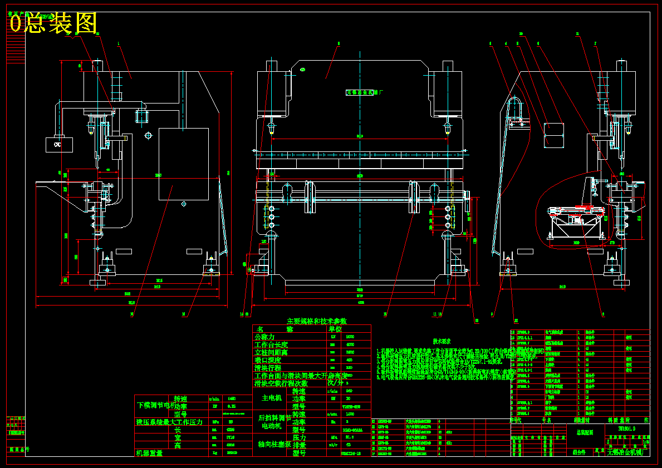Click the 主电机 group label

click(272, 398)
